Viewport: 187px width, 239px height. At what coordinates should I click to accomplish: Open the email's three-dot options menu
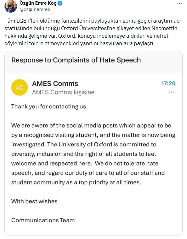tap(172, 92)
